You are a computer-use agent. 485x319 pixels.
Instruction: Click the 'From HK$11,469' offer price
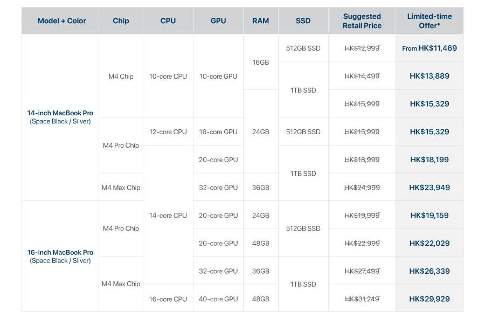point(429,48)
